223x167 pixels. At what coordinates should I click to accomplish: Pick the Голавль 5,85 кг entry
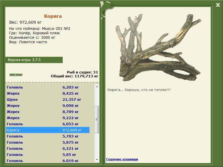coord(47,154)
